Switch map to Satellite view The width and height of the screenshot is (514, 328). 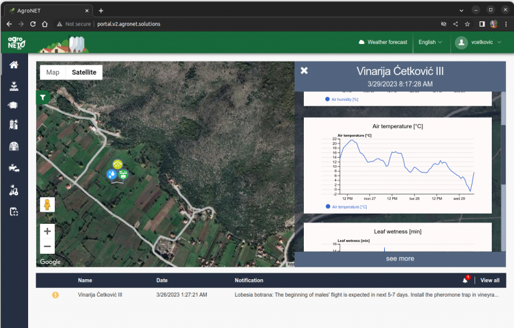point(84,72)
